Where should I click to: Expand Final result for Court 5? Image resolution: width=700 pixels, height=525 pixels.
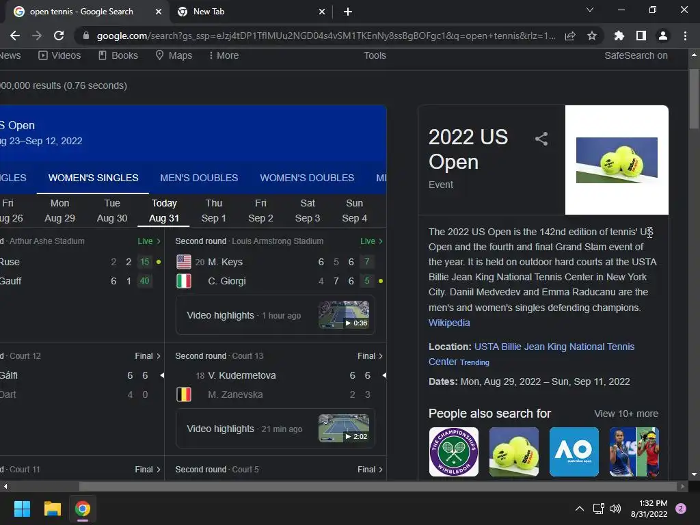(370, 469)
